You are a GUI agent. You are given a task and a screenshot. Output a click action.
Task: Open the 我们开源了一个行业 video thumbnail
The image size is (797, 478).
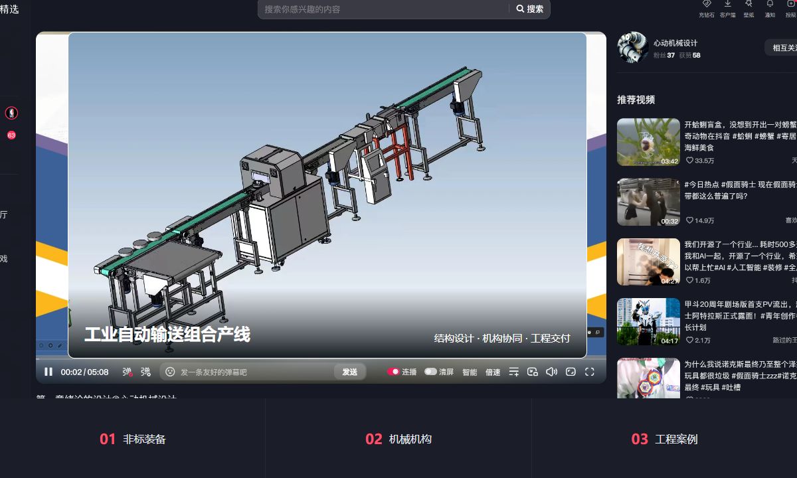[648, 262]
